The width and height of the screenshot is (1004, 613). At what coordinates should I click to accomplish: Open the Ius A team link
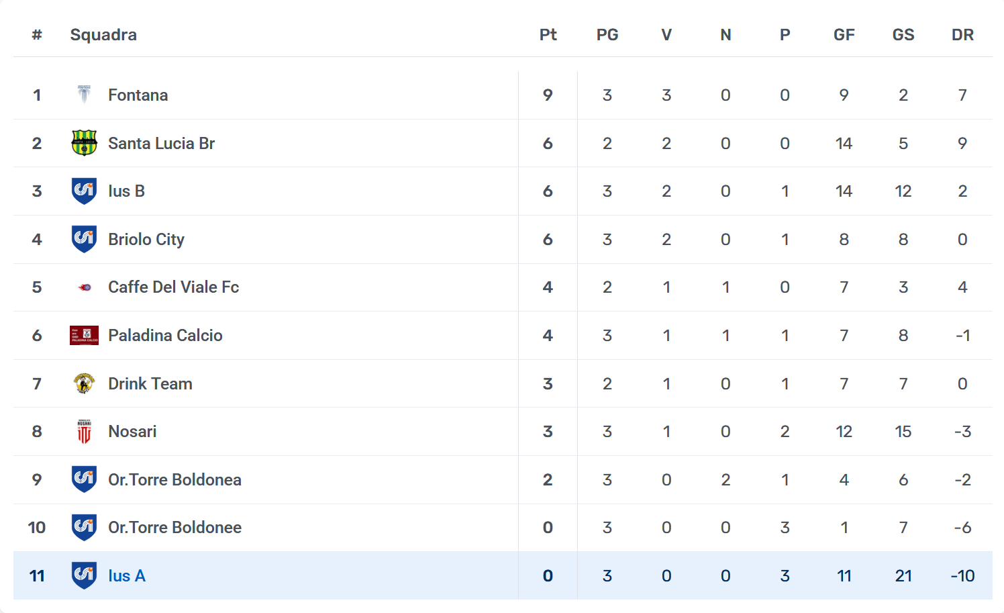(x=127, y=576)
